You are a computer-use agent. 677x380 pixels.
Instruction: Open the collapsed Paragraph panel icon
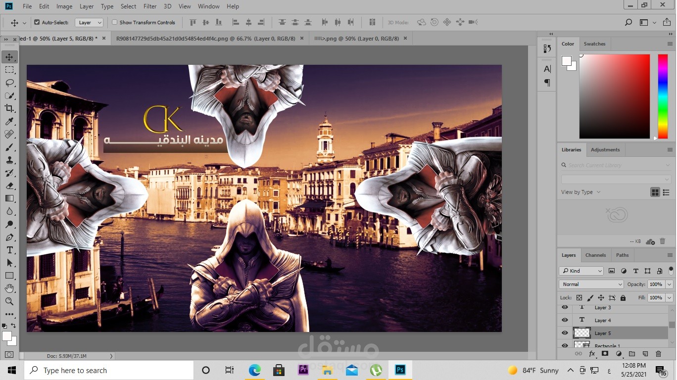tap(547, 83)
